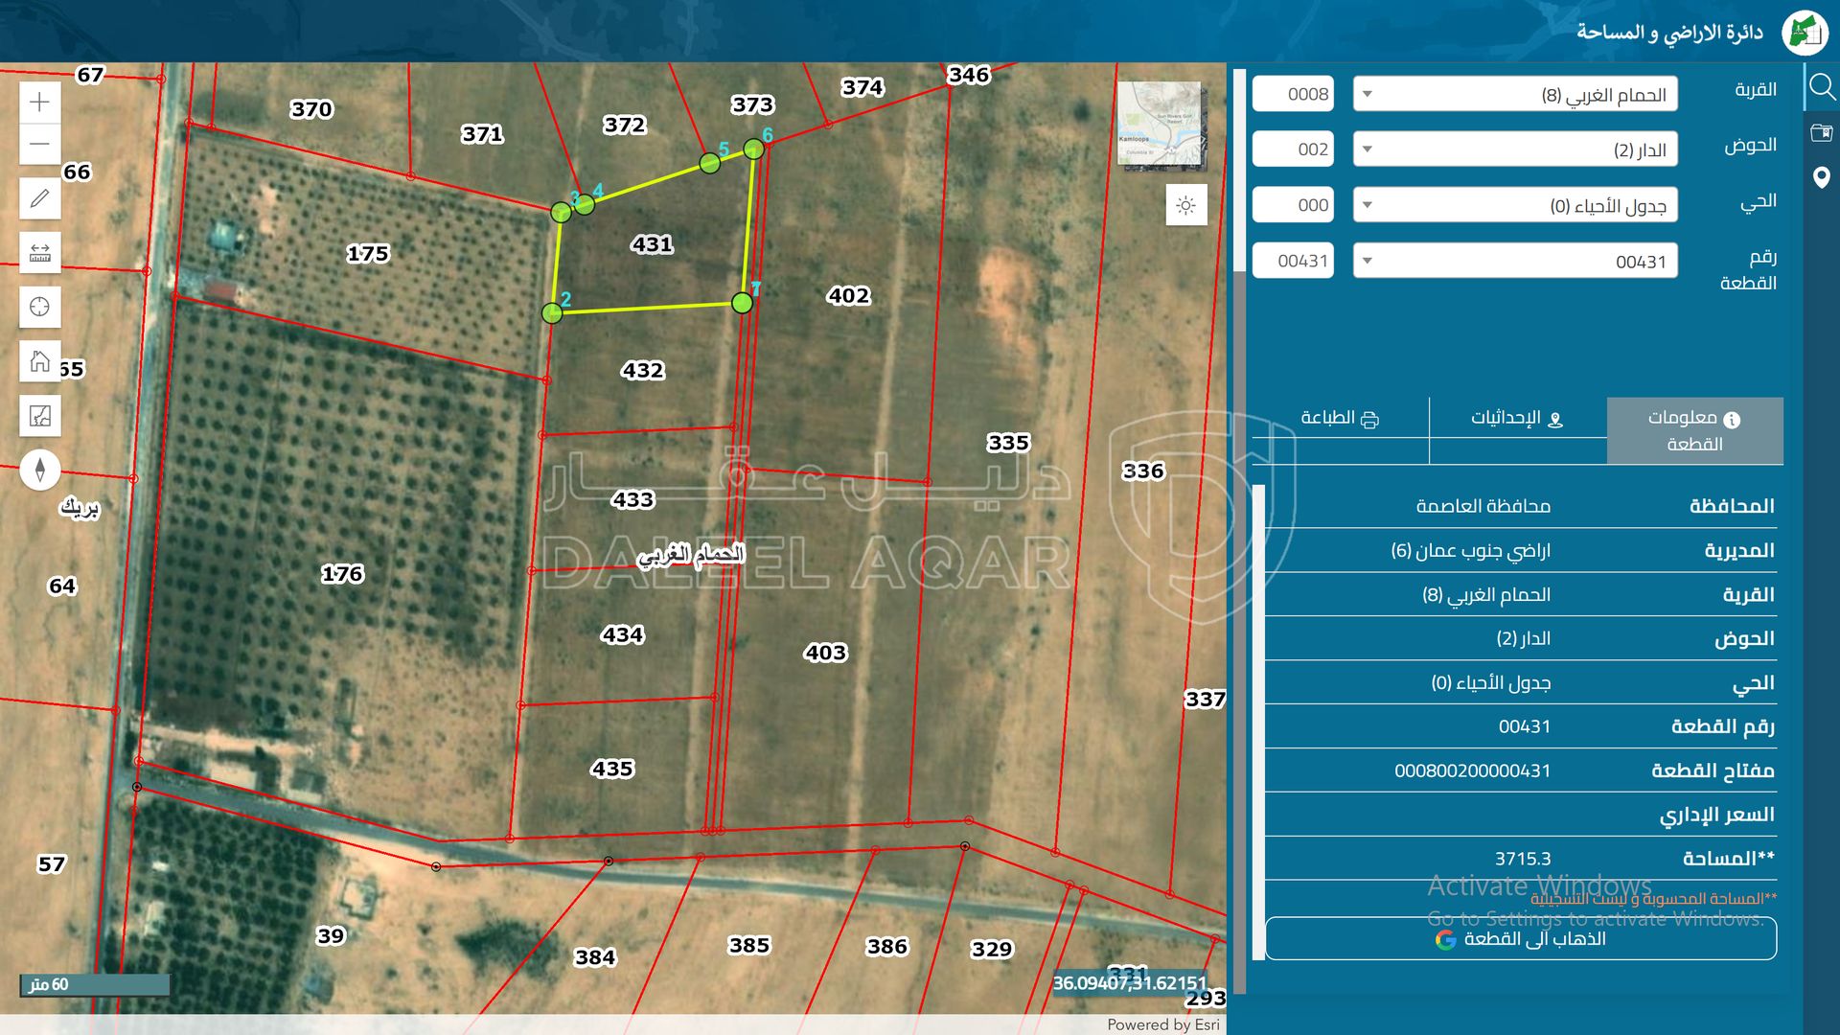Return to home map extent
The width and height of the screenshot is (1840, 1035).
click(39, 361)
